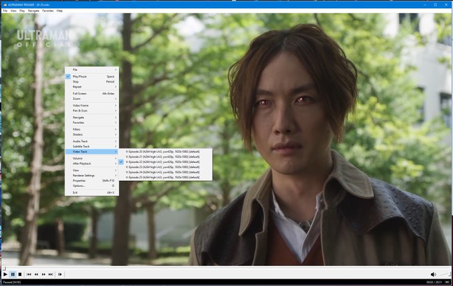Skip to next file using the skip-forward icon
Screen dimensions: 453x286
[x=51, y=274]
